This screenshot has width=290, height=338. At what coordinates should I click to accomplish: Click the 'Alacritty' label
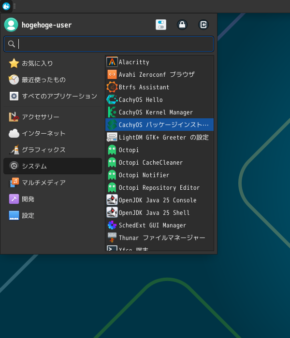tap(134, 62)
